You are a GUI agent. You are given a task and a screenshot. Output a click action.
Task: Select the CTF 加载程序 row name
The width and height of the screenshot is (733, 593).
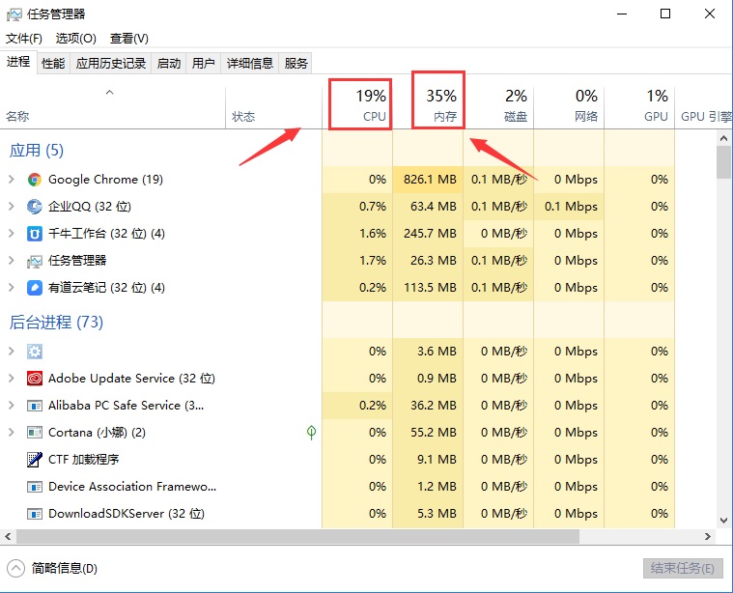[84, 460]
